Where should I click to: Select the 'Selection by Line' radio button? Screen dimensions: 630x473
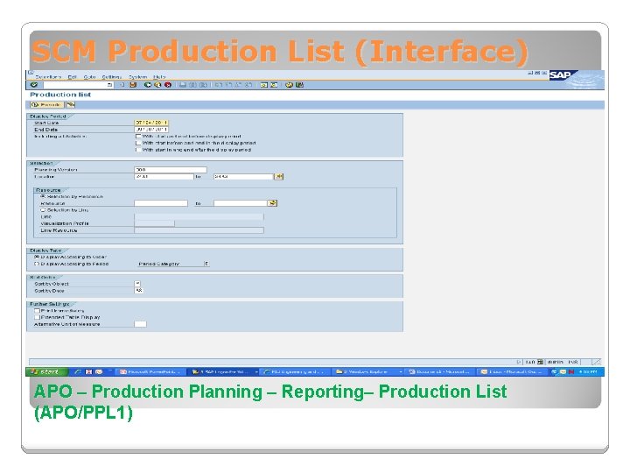point(43,210)
